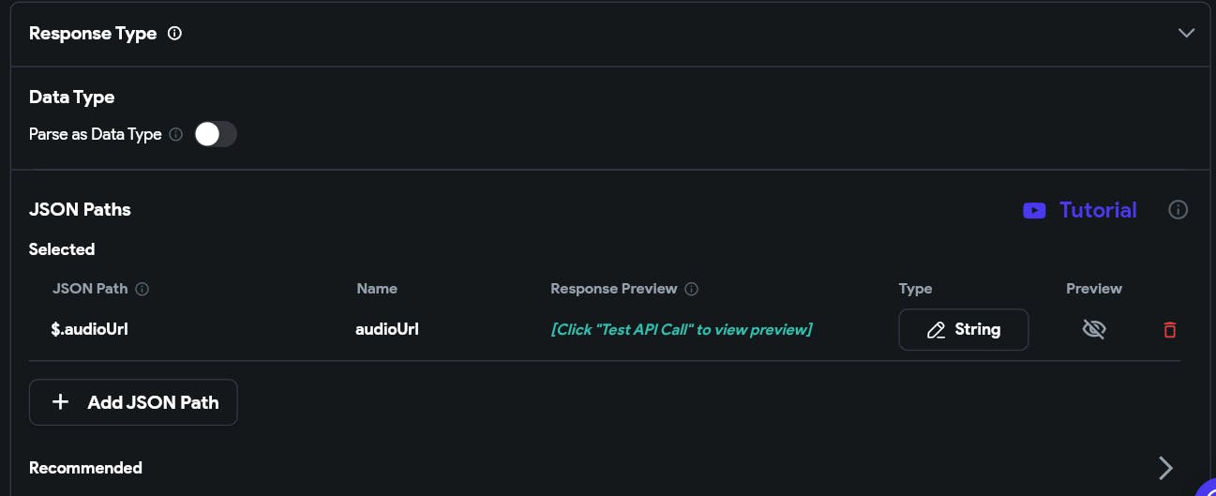The width and height of the screenshot is (1216, 496).
Task: Click info icon next to Parse as Data Type
Action: click(x=176, y=135)
